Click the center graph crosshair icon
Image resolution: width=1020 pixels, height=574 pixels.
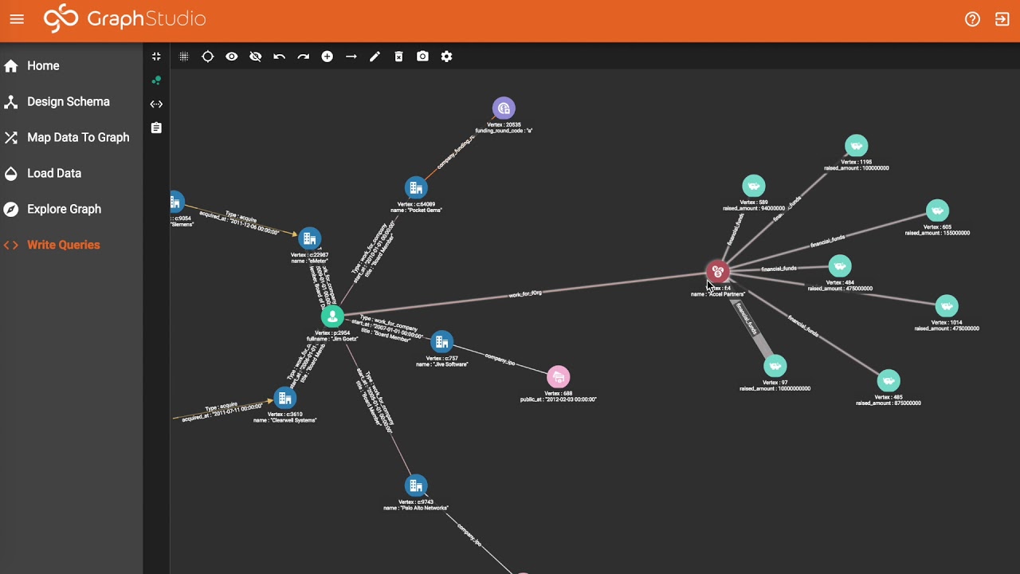coord(208,57)
